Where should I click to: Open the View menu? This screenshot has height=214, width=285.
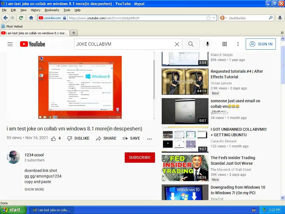(23, 10)
